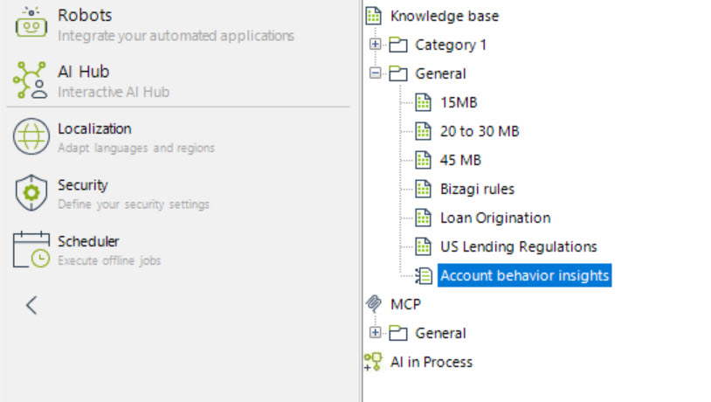Open the Security settings menu label
Viewport: 711px width, 402px height.
coord(83,185)
